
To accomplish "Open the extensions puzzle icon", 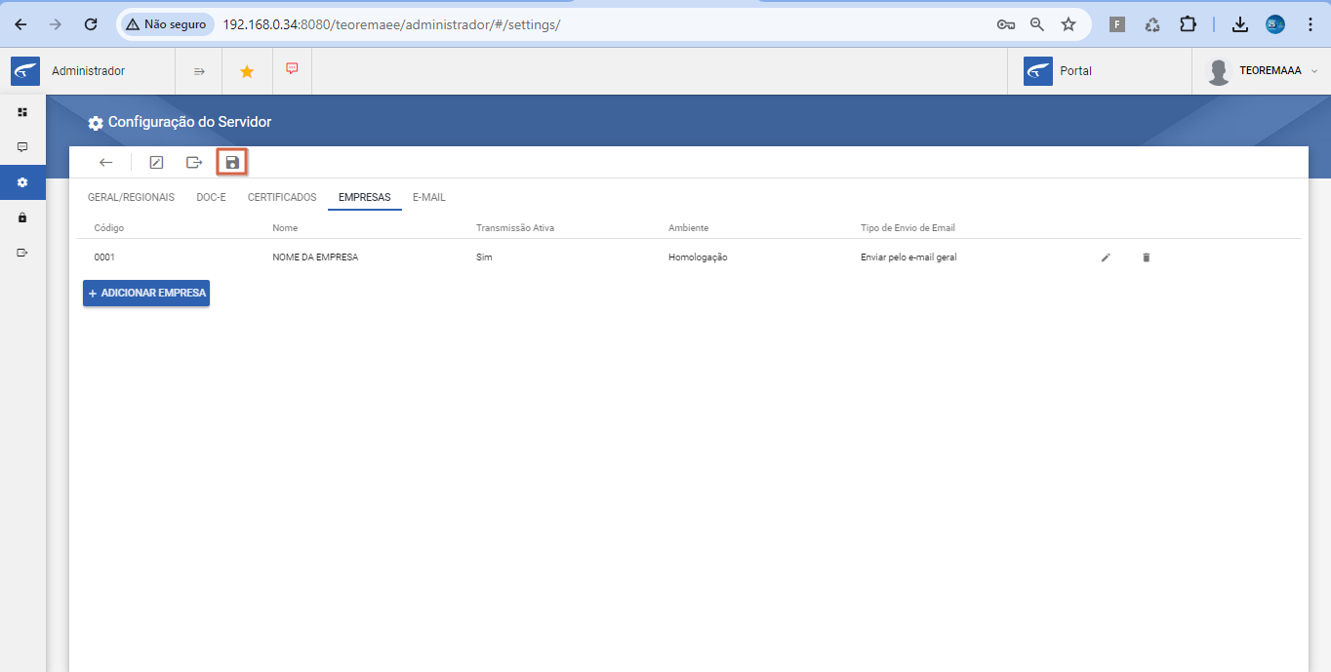I will 1188,24.
